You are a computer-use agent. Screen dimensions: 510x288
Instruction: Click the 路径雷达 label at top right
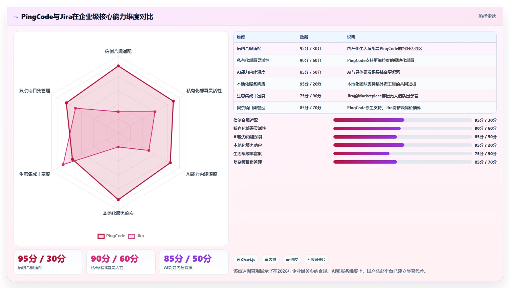tap(487, 16)
